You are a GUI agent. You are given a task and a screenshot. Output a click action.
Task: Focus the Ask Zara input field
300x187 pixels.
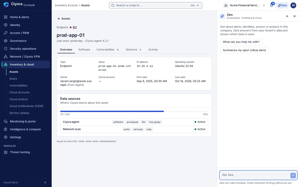255,175
